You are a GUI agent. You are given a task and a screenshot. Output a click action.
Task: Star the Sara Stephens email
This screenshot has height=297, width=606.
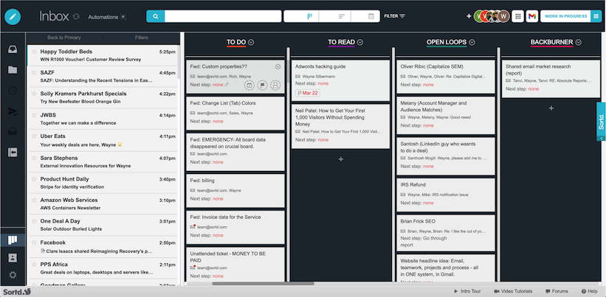34,158
